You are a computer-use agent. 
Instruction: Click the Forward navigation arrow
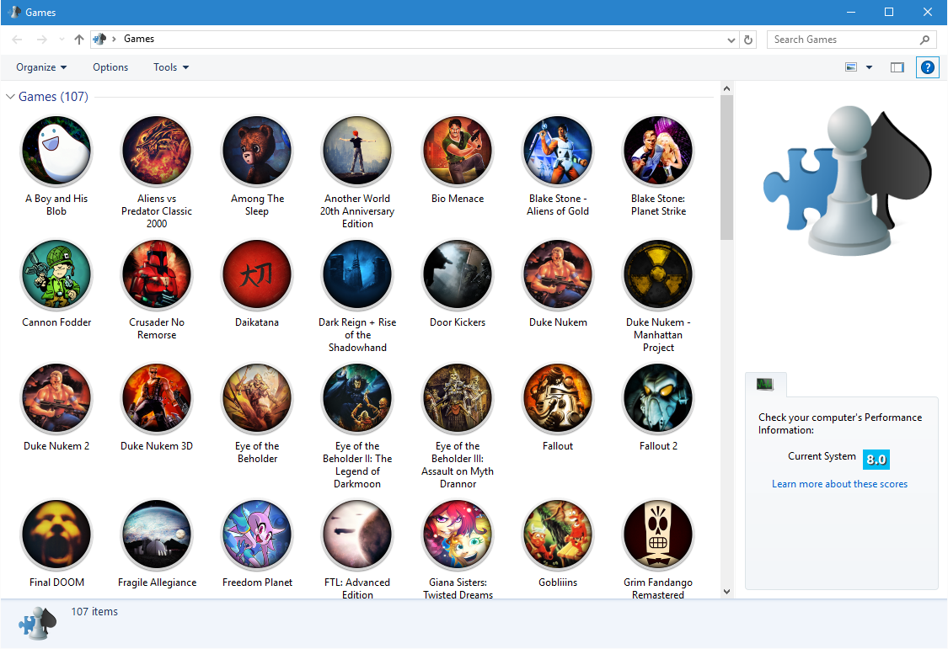click(42, 40)
